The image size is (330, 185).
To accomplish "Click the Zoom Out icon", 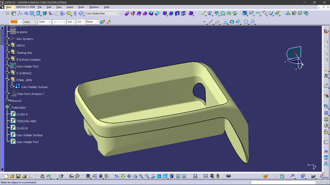I will coord(147,176).
